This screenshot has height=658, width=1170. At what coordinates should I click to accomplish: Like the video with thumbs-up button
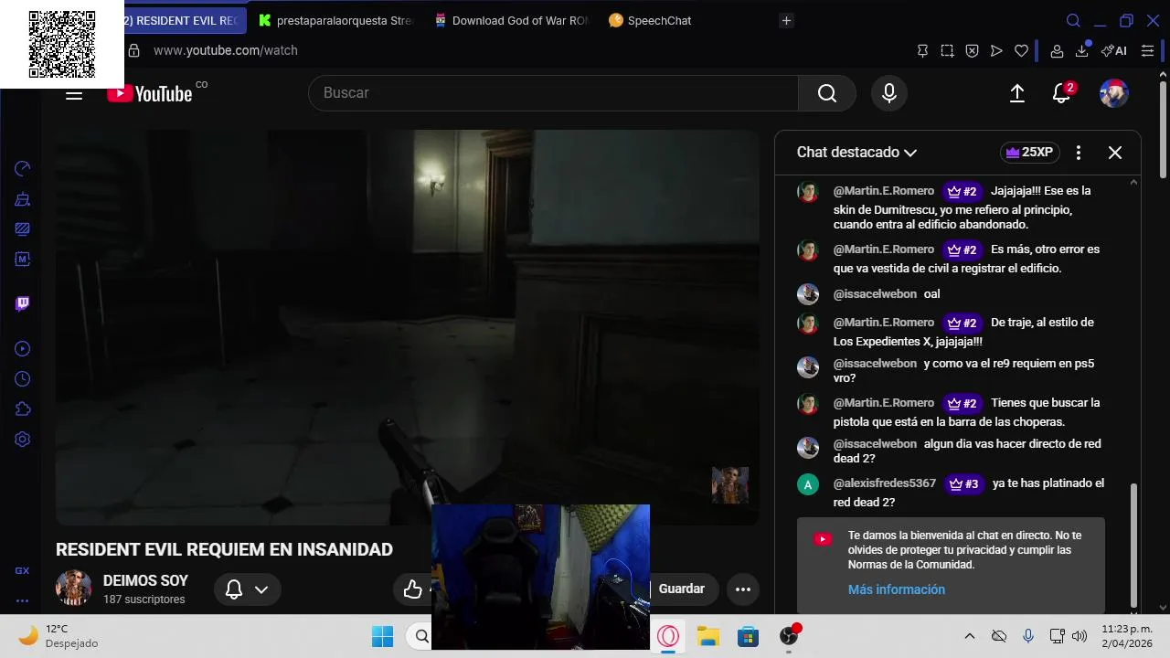pyautogui.click(x=413, y=589)
